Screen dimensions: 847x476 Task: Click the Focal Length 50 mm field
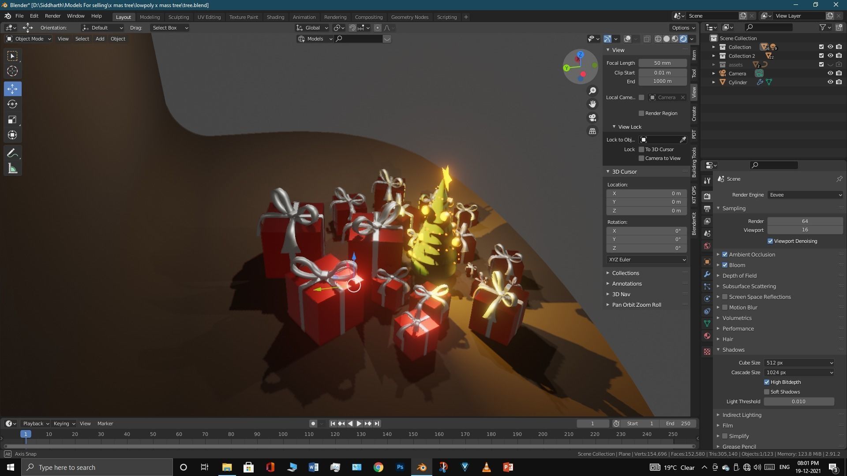(663, 63)
